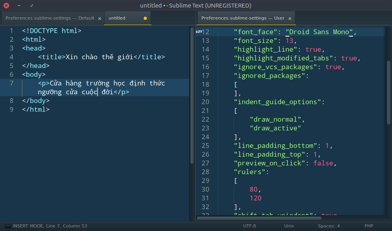
Task: Click the quote-mark gutter icon on line 12
Action: click(x=199, y=32)
